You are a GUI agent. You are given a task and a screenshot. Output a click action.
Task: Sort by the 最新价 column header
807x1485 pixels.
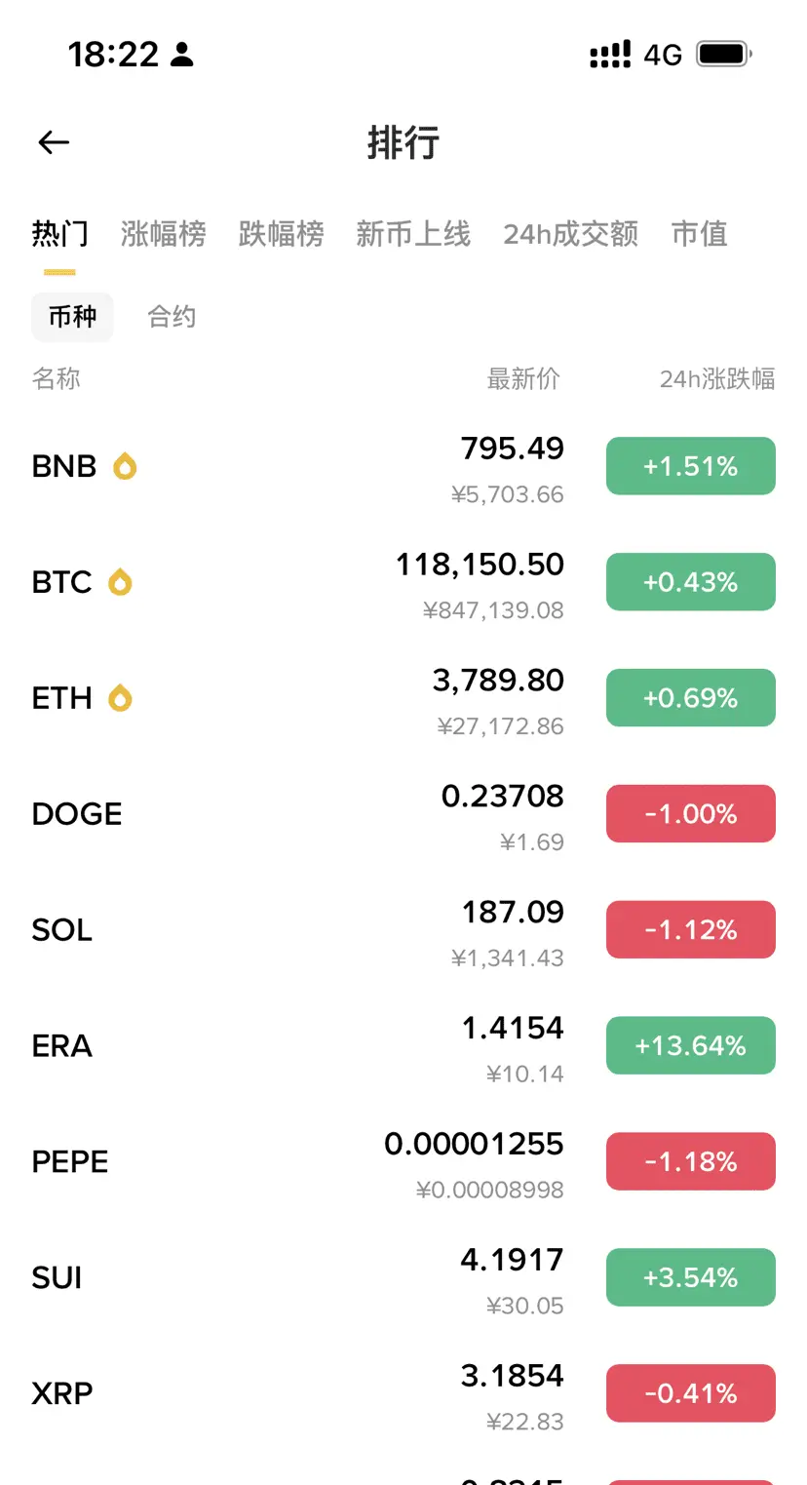(524, 378)
